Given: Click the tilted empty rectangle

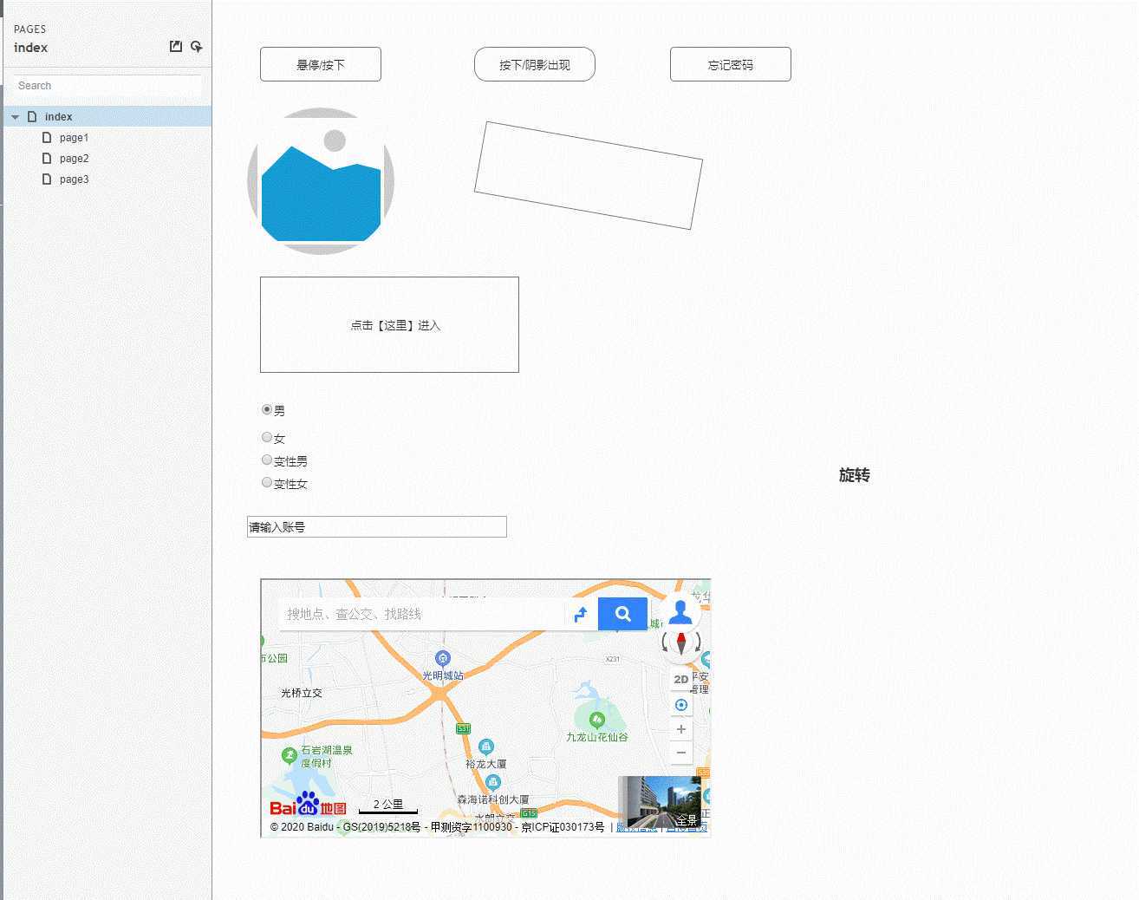Looking at the screenshot, I should point(589,175).
